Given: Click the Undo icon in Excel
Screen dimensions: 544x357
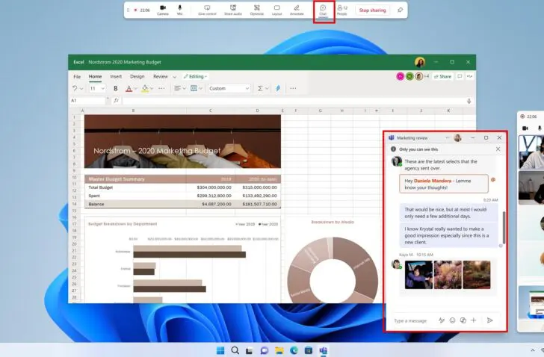Looking at the screenshot, I should tap(75, 88).
